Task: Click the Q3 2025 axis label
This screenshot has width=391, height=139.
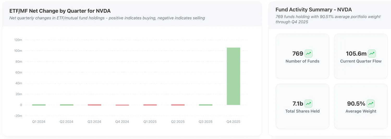Action: coord(206,122)
